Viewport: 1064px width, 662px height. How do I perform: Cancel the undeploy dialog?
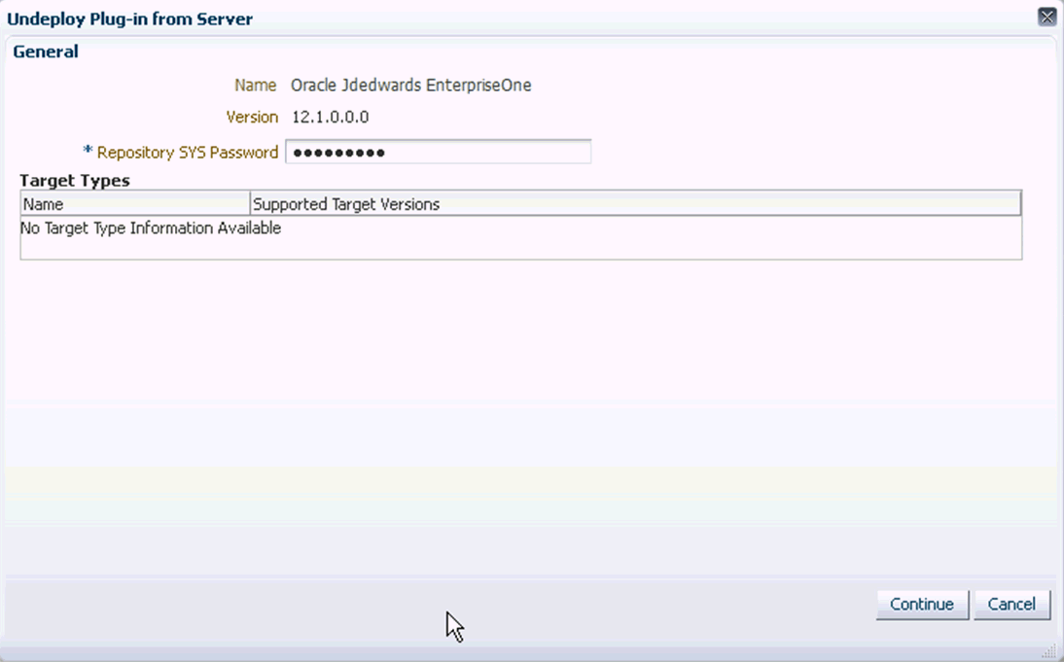click(x=1011, y=605)
